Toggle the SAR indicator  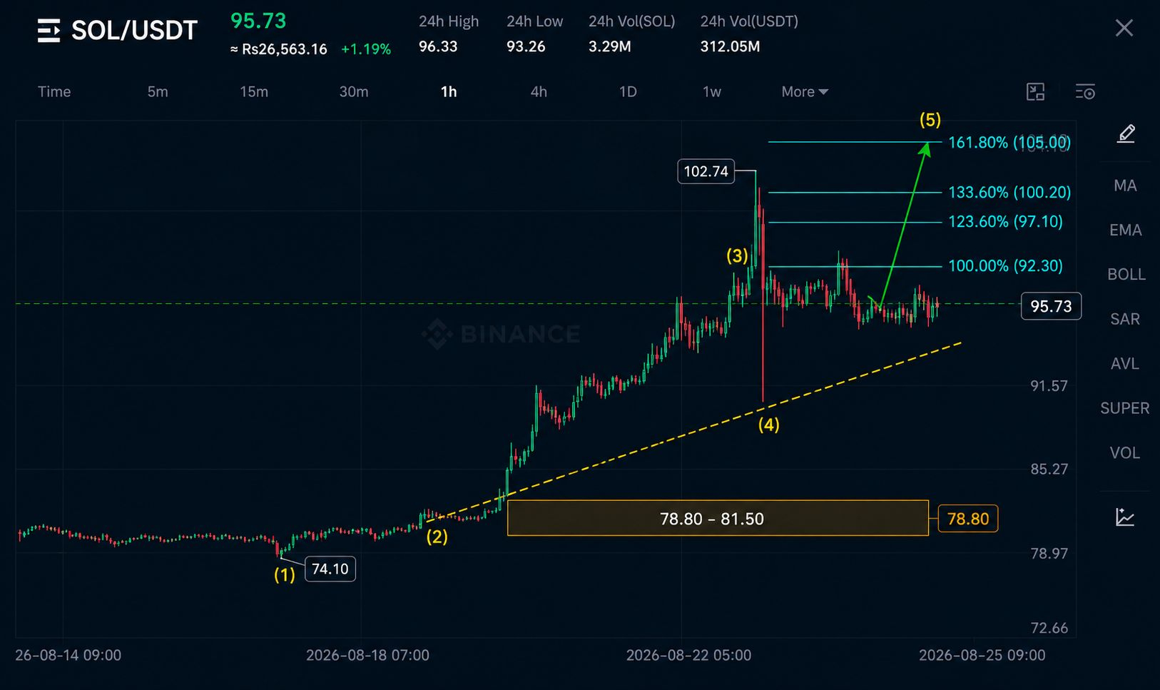coord(1125,319)
